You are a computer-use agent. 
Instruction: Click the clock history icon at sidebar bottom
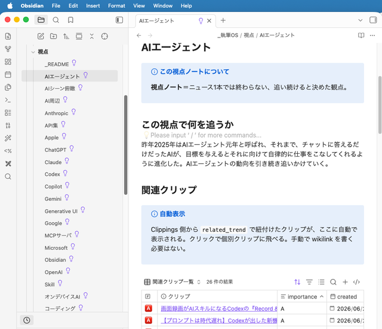point(26,320)
